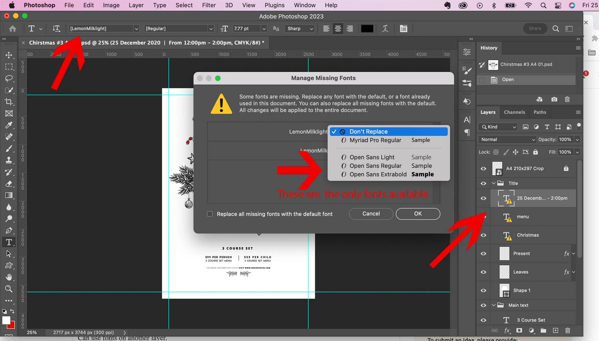Select the Zoom tool
This screenshot has height=341, width=599.
[9, 289]
